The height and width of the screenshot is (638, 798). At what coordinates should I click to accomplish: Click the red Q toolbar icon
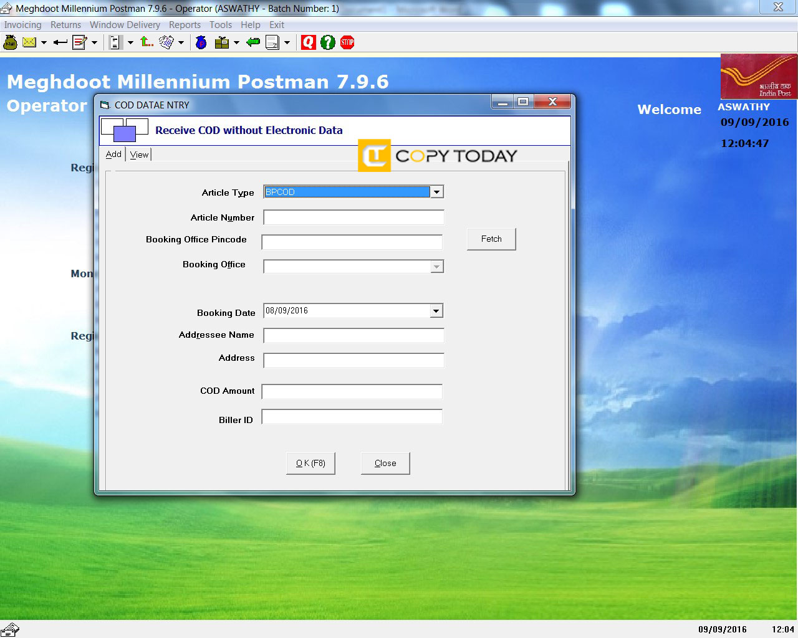(309, 42)
